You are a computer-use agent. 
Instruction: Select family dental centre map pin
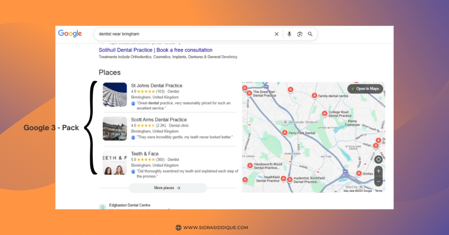click(314, 96)
